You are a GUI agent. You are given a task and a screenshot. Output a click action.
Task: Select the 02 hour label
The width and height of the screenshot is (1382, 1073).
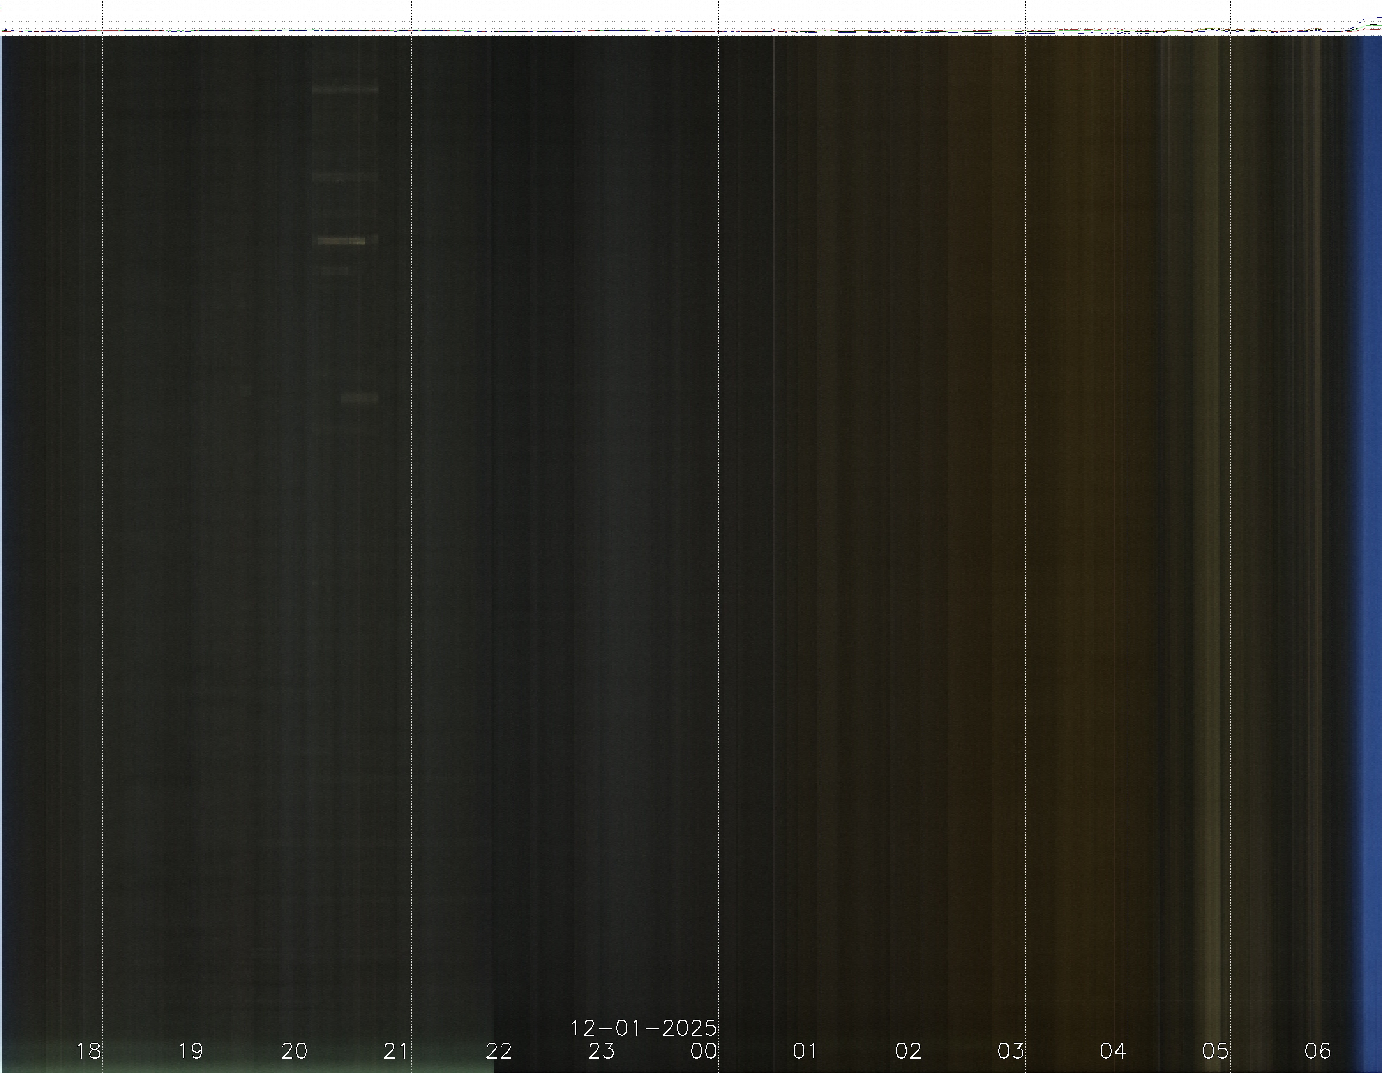(908, 1051)
